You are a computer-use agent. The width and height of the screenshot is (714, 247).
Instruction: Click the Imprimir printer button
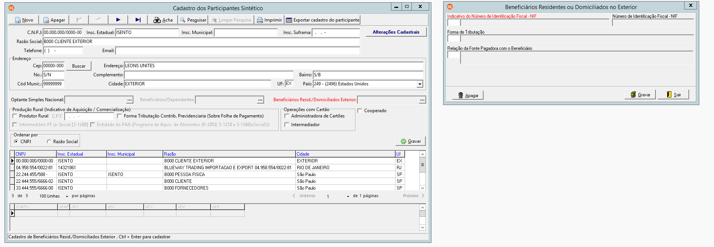pos(269,20)
